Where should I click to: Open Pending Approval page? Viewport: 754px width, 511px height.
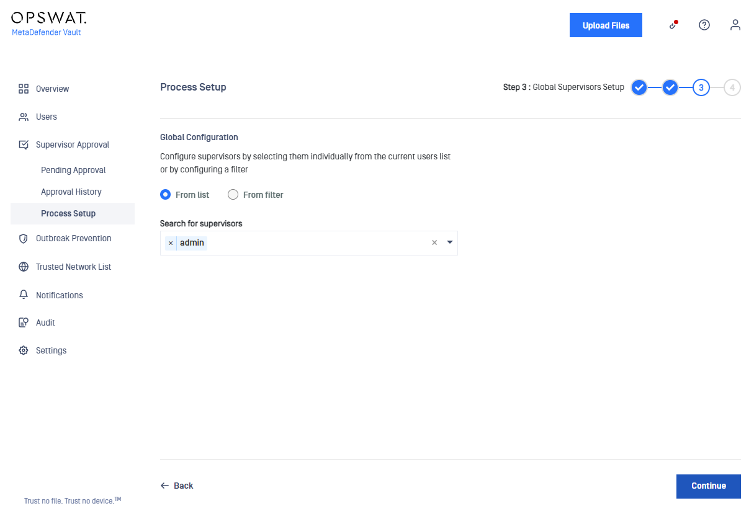pos(73,170)
